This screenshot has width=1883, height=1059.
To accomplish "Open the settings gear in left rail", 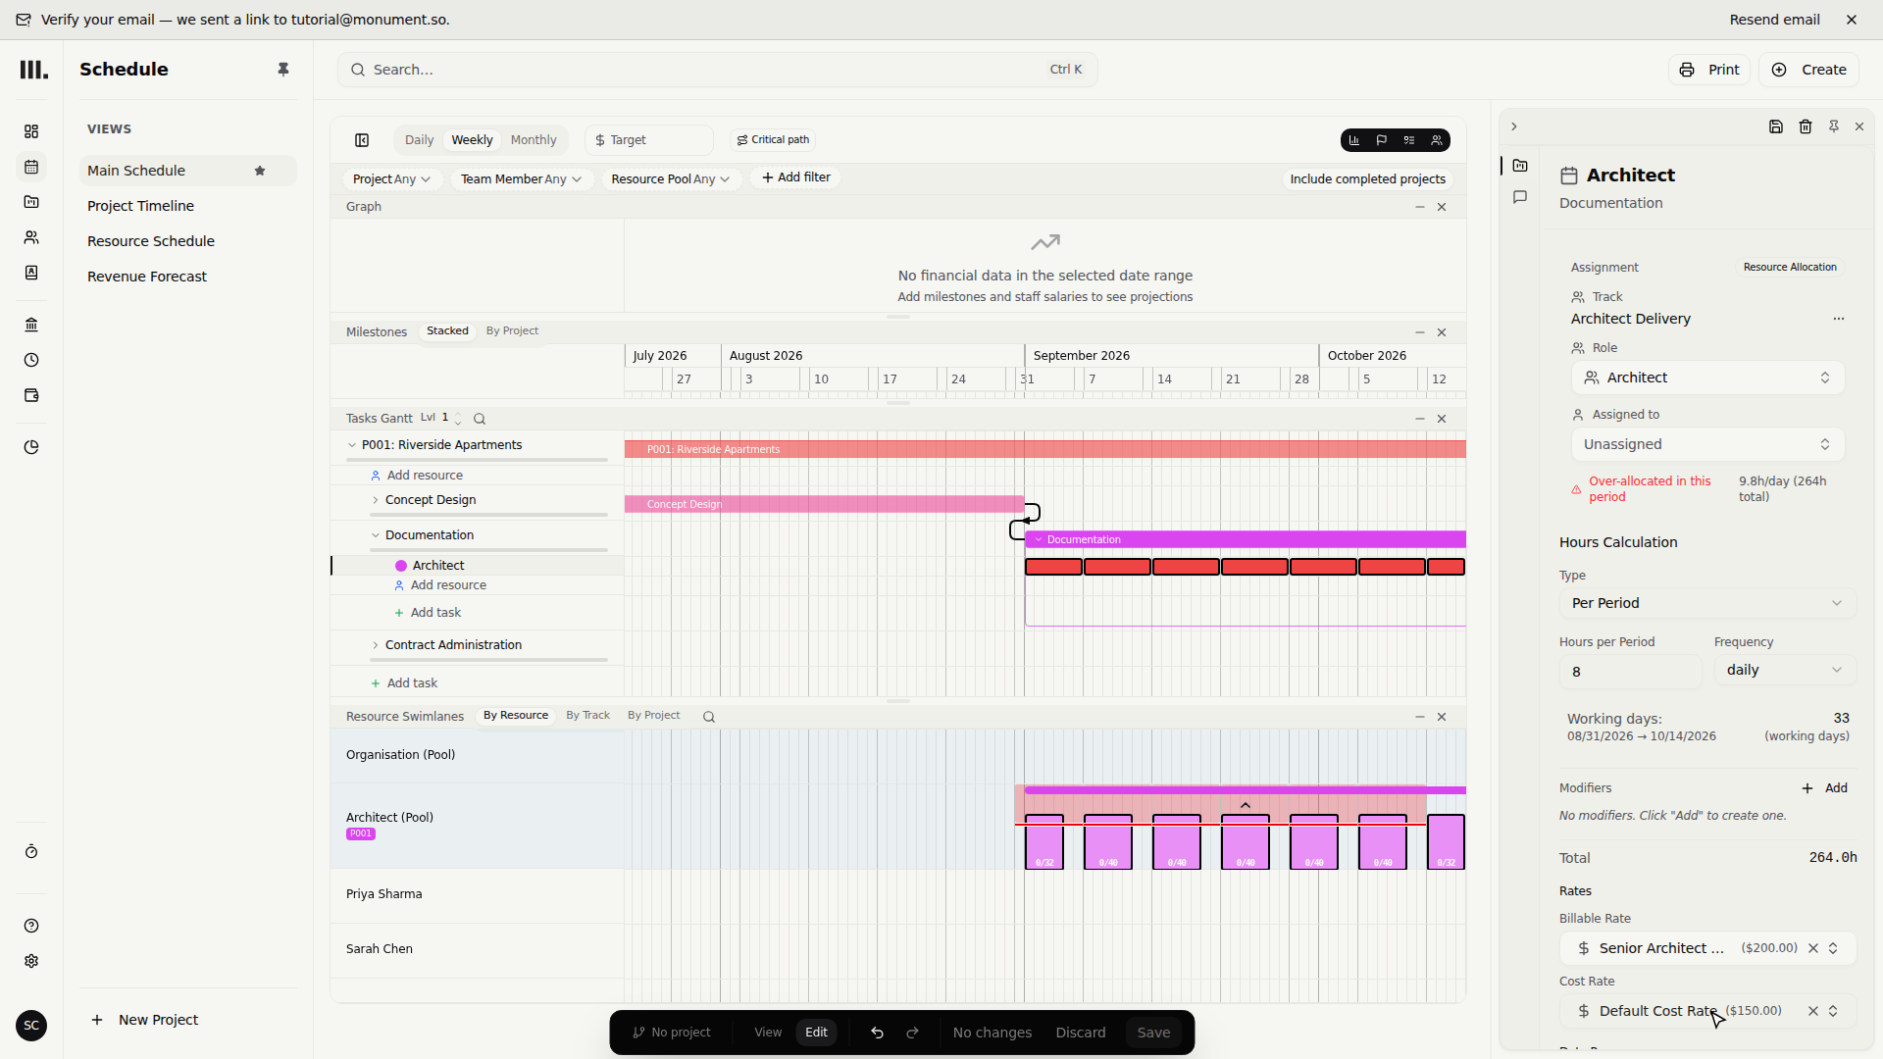I will (31, 961).
